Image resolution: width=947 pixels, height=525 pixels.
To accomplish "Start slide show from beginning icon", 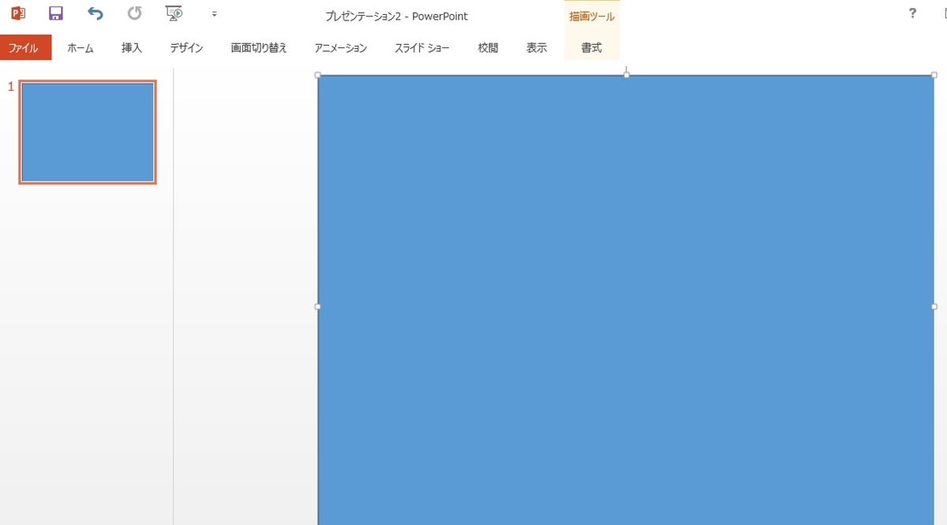I will 174,13.
